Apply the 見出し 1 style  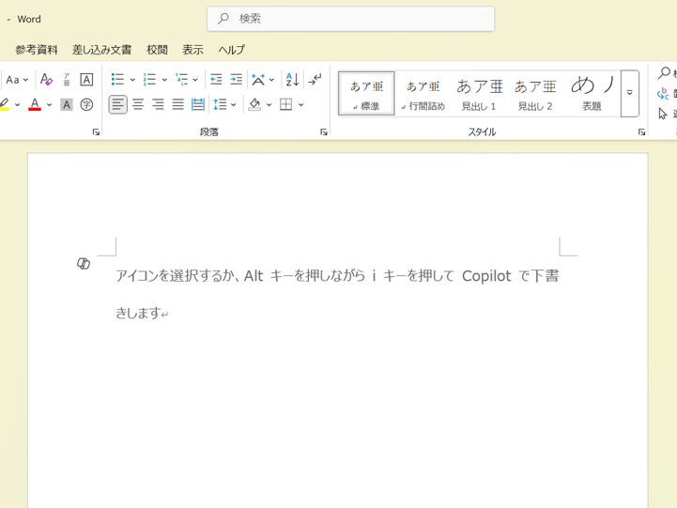pyautogui.click(x=479, y=94)
